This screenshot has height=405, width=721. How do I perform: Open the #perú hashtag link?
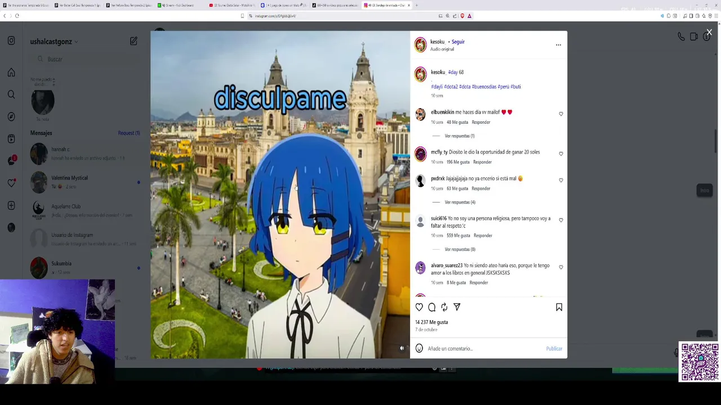(504, 87)
